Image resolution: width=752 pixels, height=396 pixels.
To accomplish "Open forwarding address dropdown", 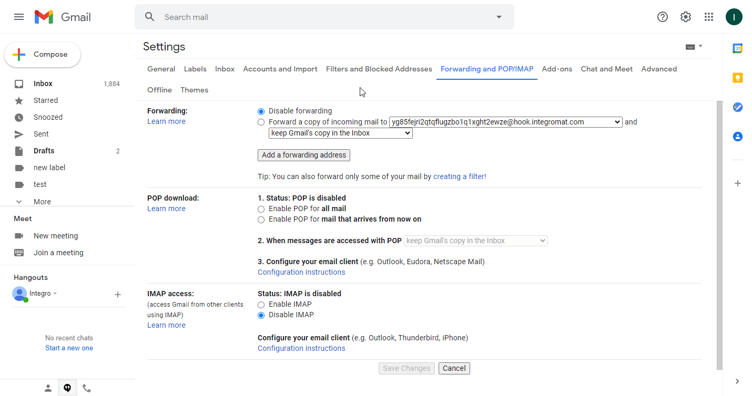I will (x=505, y=122).
